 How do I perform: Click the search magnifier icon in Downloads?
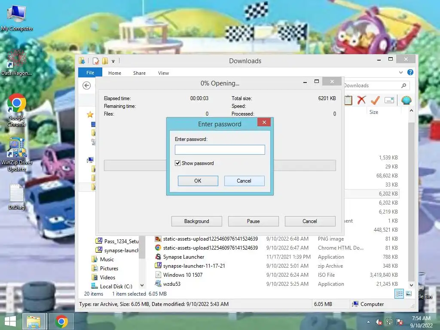pos(403,86)
